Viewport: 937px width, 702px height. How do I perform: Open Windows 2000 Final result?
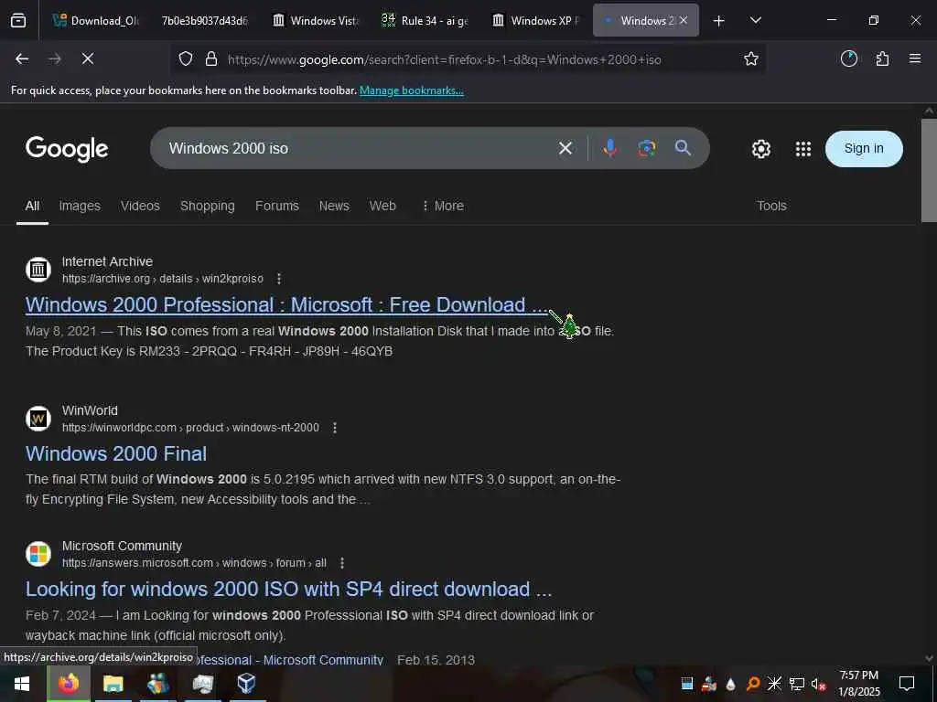[116, 453]
